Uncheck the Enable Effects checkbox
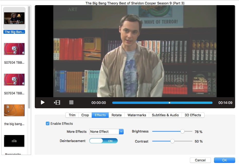This screenshot has width=239, height=166. pyautogui.click(x=48, y=123)
